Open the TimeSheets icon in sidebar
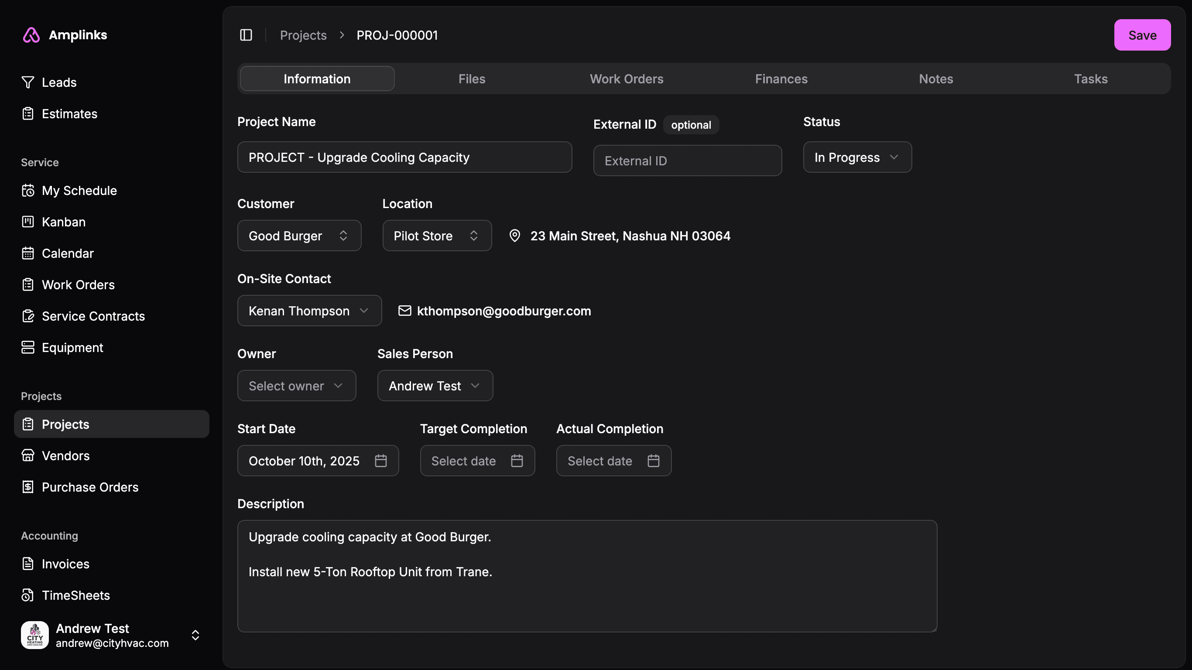 point(28,595)
